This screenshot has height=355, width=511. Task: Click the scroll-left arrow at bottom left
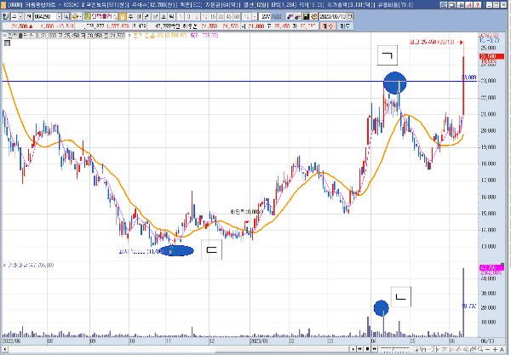click(x=4, y=349)
